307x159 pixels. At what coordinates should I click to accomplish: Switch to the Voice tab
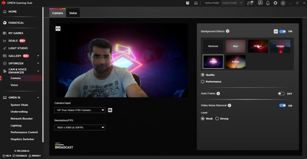(x=73, y=13)
